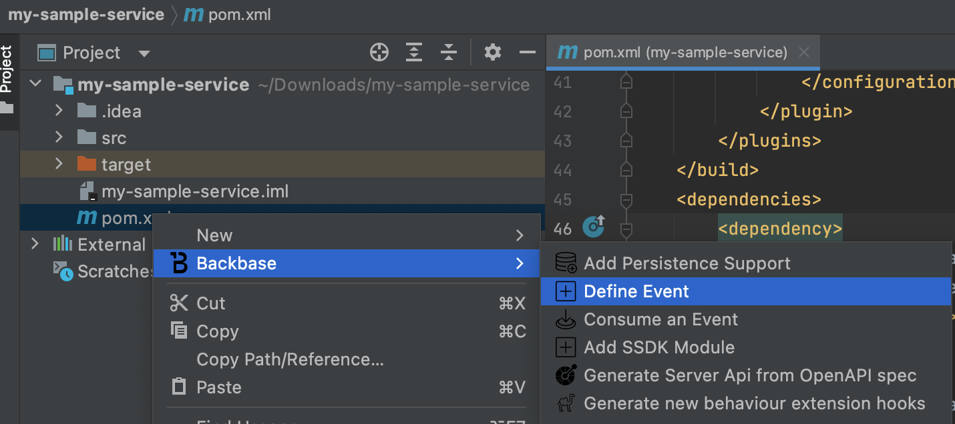The image size is (955, 424).
Task: Click the locate/select opened file target icon
Action: coord(379,52)
